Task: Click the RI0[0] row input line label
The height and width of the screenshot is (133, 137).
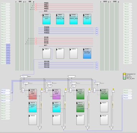Action: click(x=46, y=3)
